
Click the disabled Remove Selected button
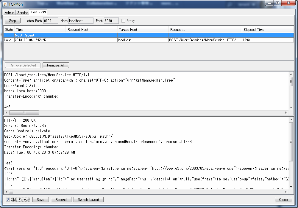pyautogui.click(x=23, y=65)
